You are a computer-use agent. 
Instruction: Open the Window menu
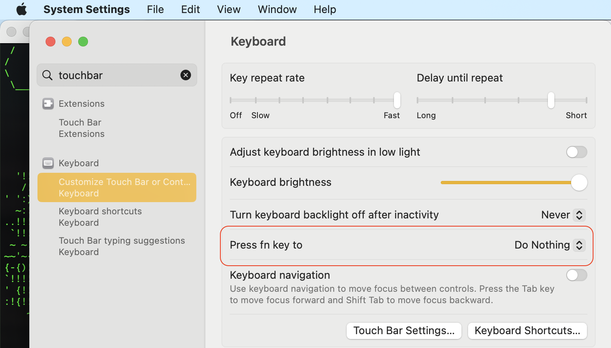click(277, 9)
